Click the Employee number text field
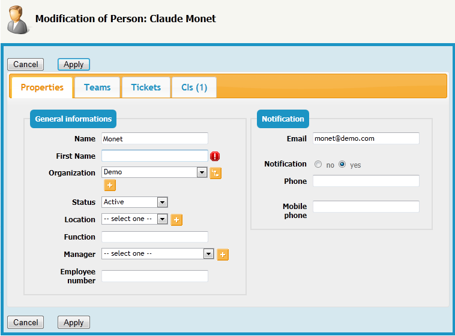 pyautogui.click(x=154, y=276)
